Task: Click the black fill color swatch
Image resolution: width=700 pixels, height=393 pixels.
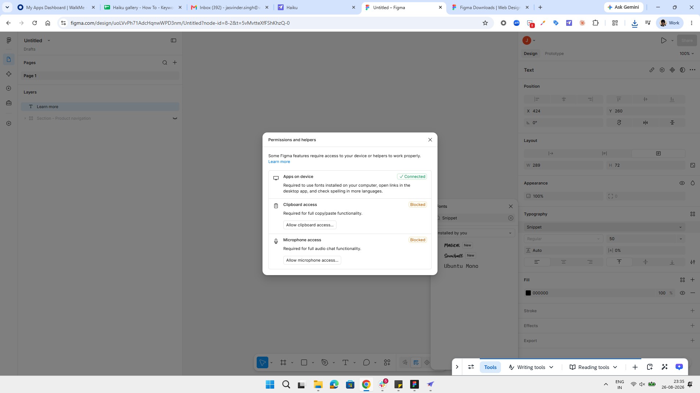Action: (x=528, y=293)
